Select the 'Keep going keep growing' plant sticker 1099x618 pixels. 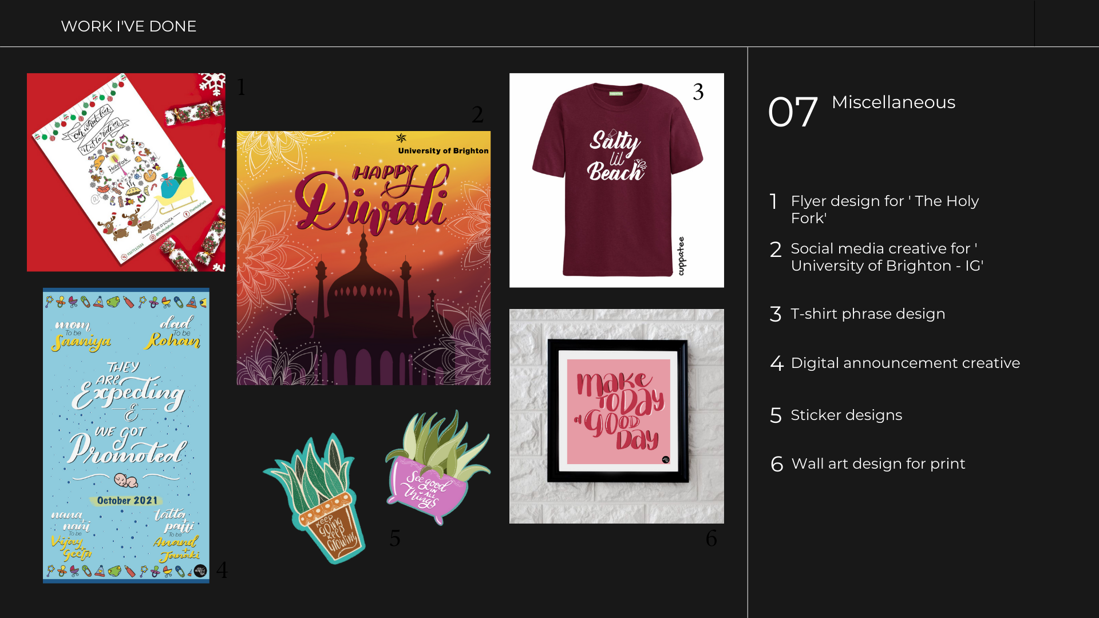(x=314, y=498)
